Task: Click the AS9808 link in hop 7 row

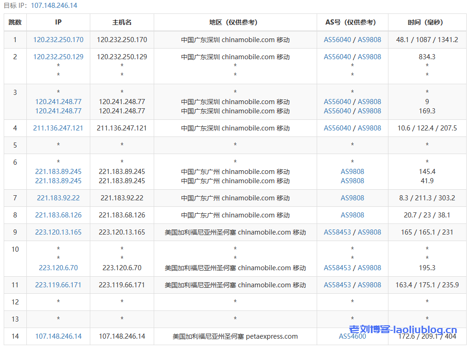Action: tap(352, 198)
